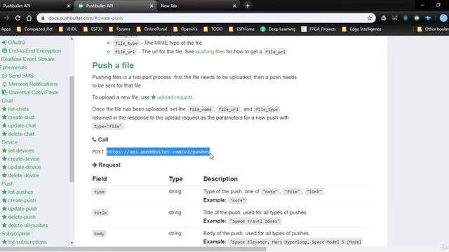This screenshot has height=252, width=449.
Task: Open the list-chats API entry
Action: (x=15, y=108)
